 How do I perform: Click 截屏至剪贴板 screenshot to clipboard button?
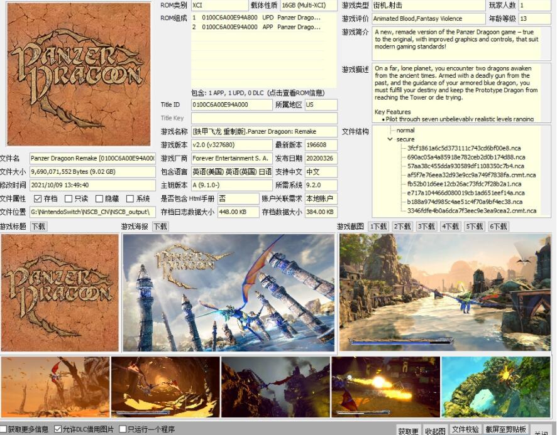click(x=505, y=429)
